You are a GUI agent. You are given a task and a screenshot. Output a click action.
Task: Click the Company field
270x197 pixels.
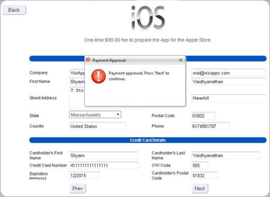coord(77,73)
